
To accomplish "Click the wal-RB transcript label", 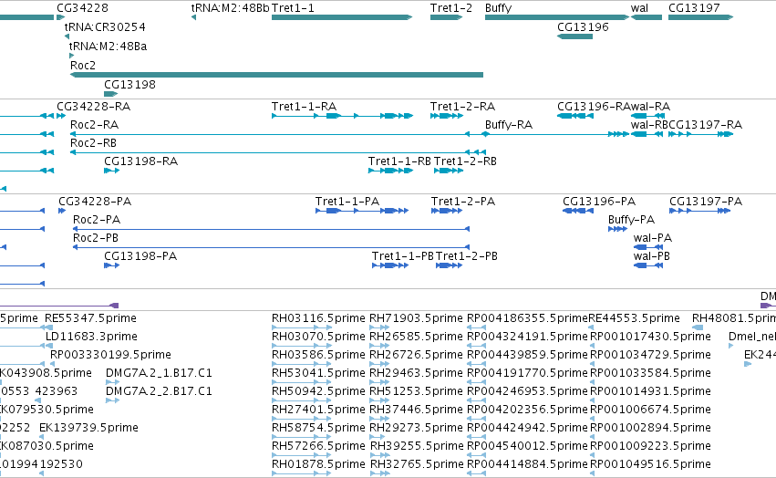I will pyautogui.click(x=649, y=124).
